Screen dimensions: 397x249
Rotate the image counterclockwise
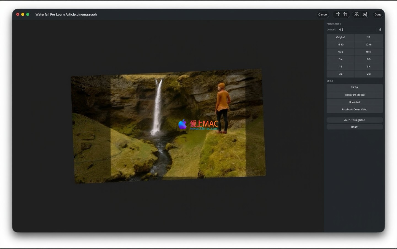(345, 14)
